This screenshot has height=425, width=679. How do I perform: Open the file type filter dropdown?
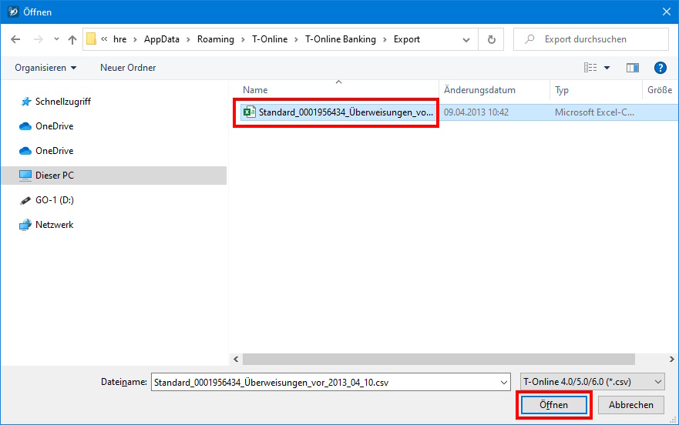tap(592, 382)
